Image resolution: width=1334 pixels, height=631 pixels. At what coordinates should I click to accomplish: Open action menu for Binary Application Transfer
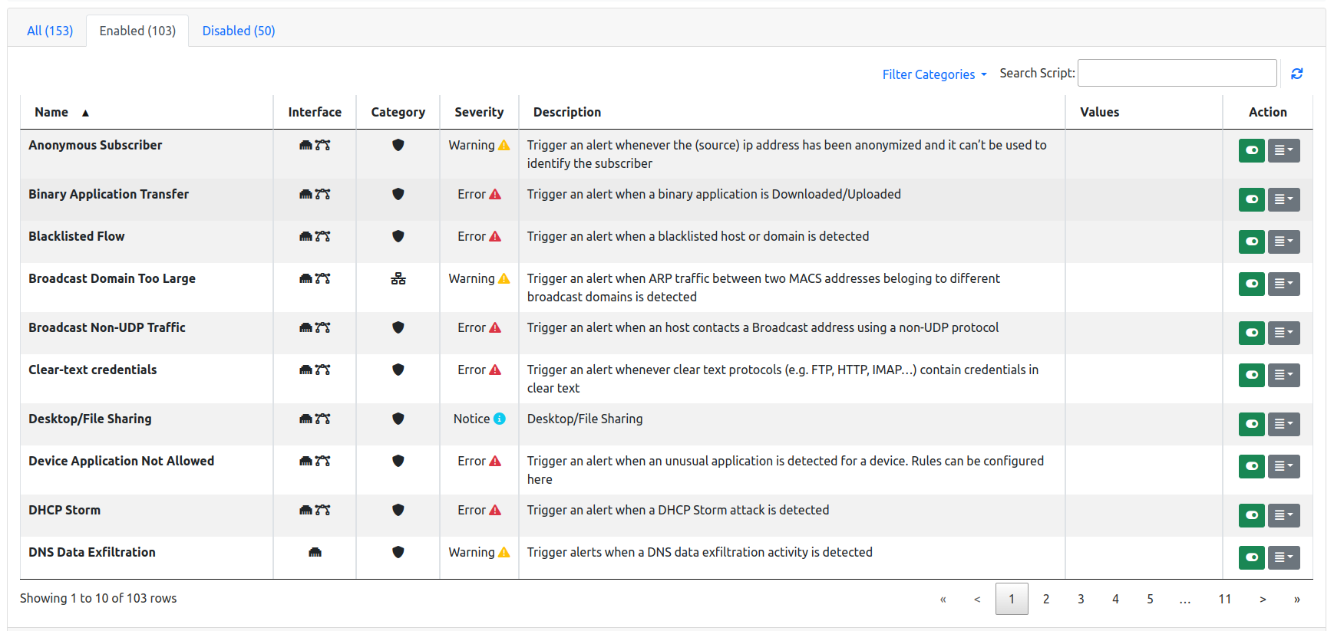click(1283, 199)
